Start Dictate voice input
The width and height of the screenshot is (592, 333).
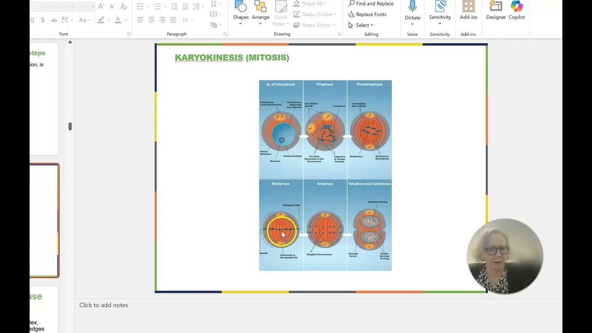(413, 13)
